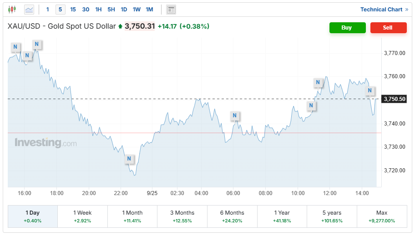Screen dimensions: 415x236
Task: Click the news marker above 06:00
Action: click(x=235, y=115)
